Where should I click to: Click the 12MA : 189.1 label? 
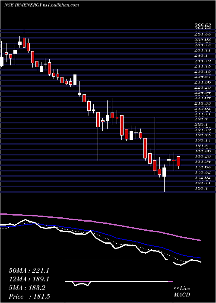(29, 279)
